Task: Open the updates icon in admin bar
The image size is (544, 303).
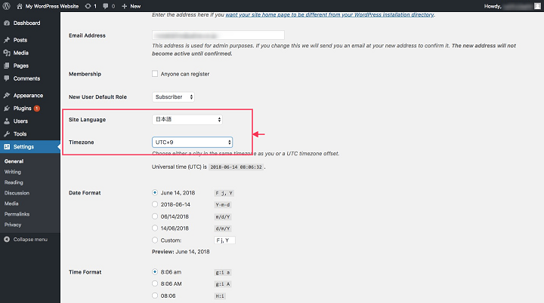Action: click(x=88, y=6)
